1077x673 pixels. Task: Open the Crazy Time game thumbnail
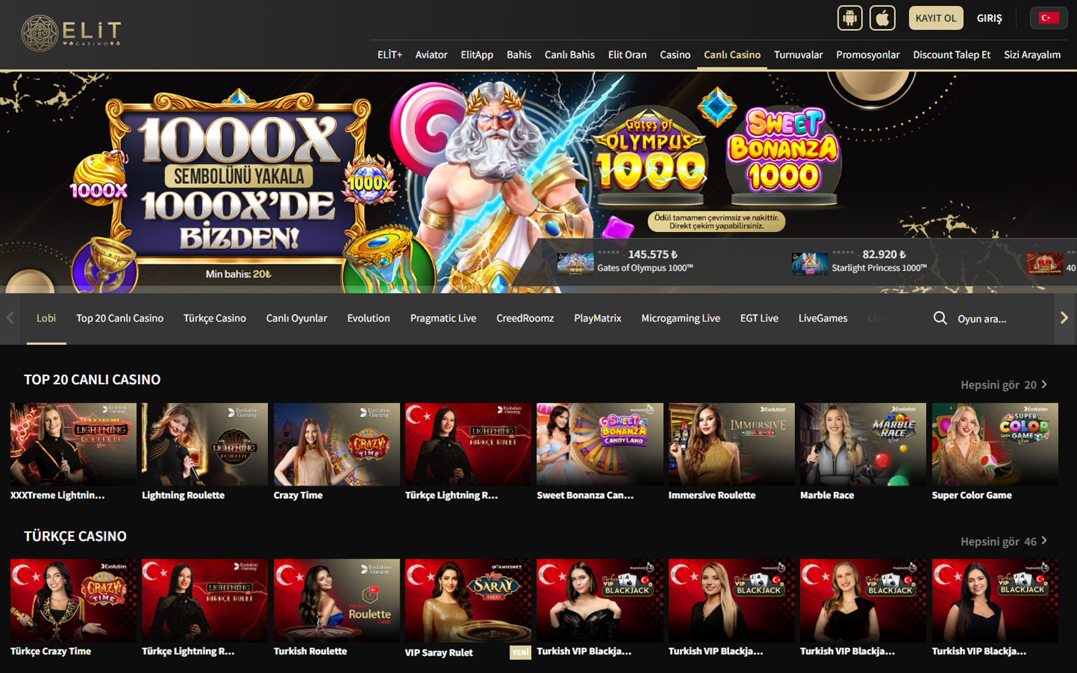coord(335,444)
